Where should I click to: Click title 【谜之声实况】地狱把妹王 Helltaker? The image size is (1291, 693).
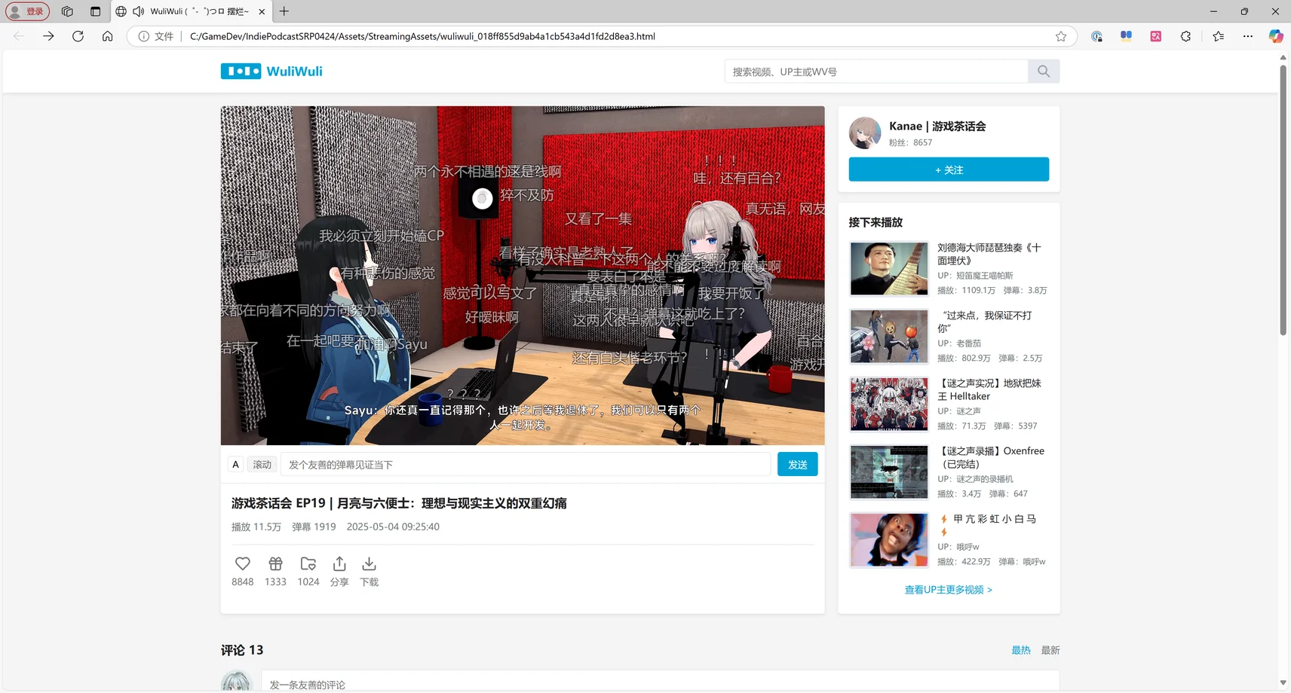(989, 389)
